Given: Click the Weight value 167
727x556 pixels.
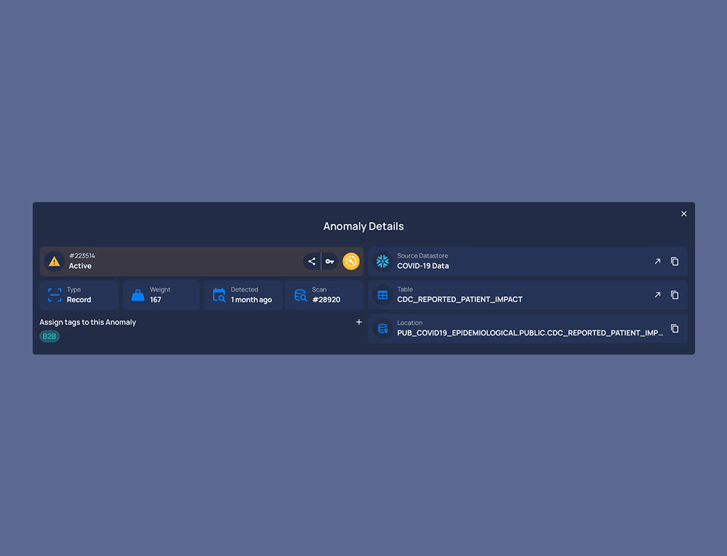Looking at the screenshot, I should pyautogui.click(x=155, y=300).
